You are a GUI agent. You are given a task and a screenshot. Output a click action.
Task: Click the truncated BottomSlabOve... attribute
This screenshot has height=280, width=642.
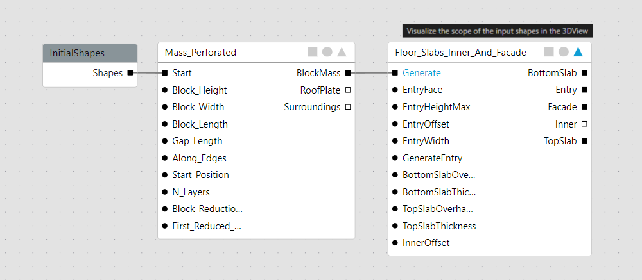coord(438,175)
